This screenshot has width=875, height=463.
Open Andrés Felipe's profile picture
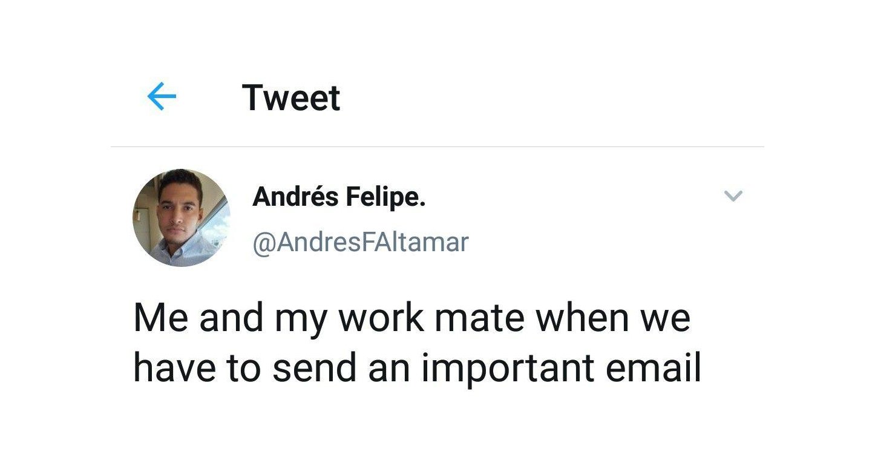click(x=182, y=218)
